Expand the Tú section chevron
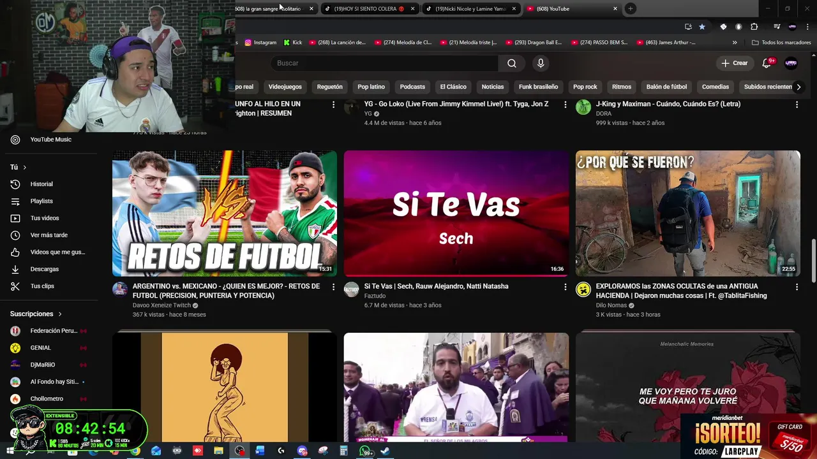Image resolution: width=817 pixels, height=459 pixels. [24, 167]
